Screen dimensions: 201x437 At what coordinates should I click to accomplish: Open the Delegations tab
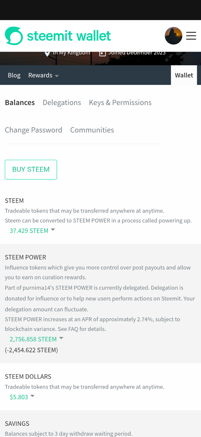(62, 103)
